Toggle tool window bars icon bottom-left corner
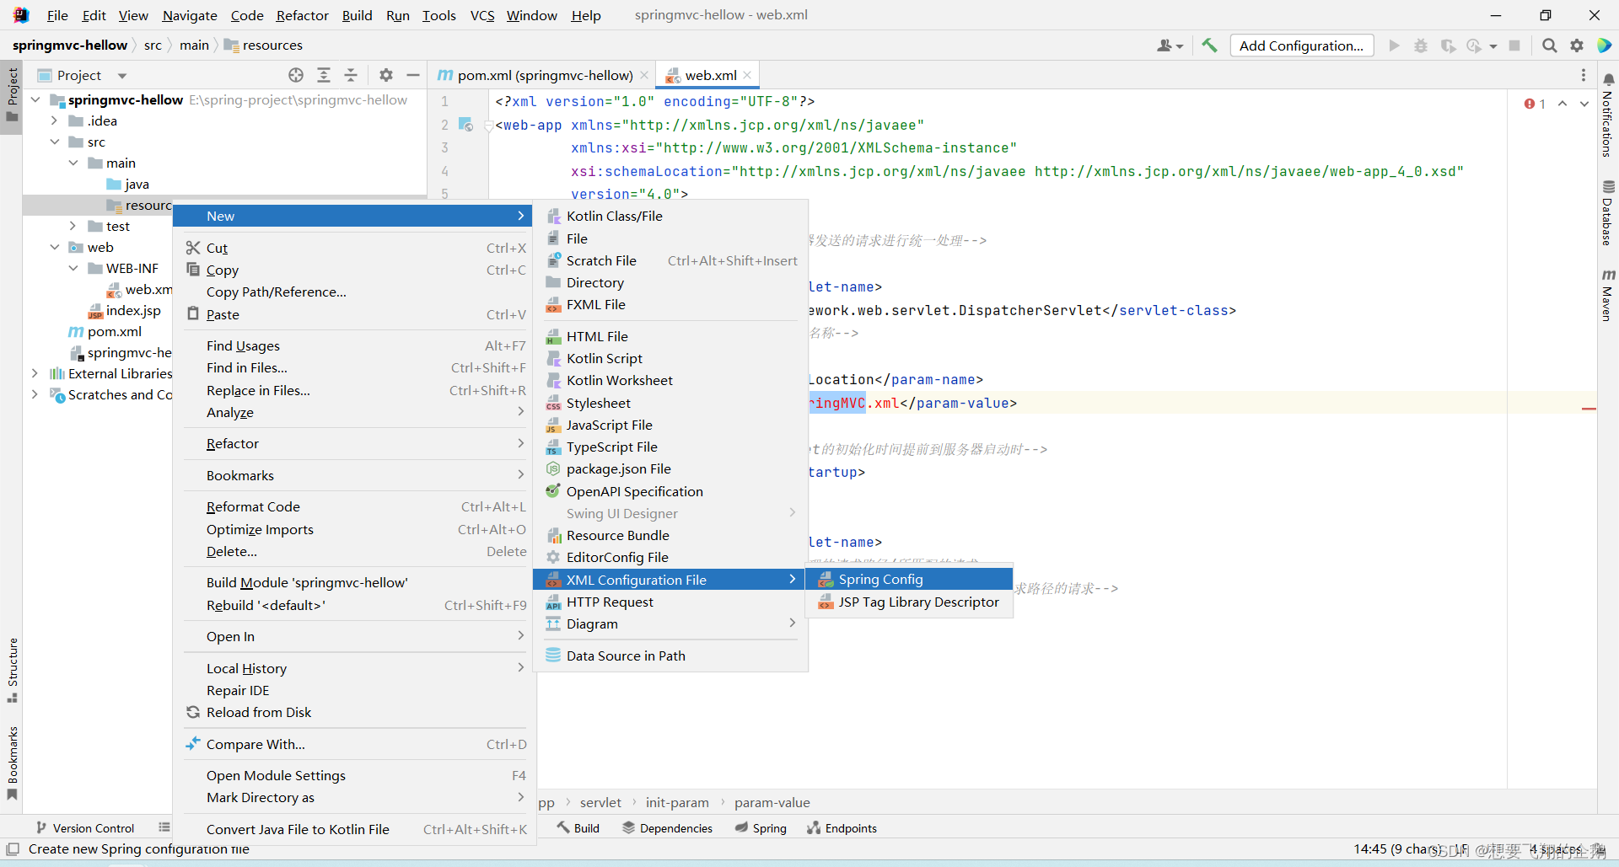Image resolution: width=1619 pixels, height=867 pixels. point(13,848)
